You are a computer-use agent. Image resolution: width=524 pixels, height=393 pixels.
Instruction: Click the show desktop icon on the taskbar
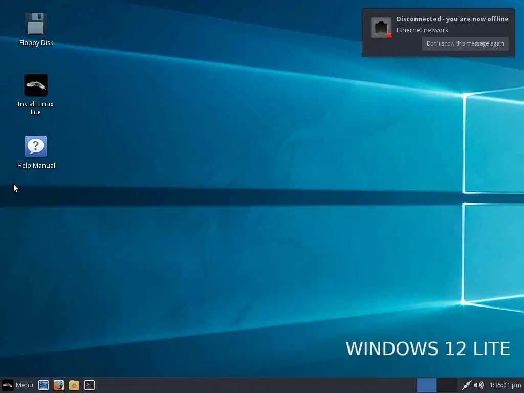(43, 385)
